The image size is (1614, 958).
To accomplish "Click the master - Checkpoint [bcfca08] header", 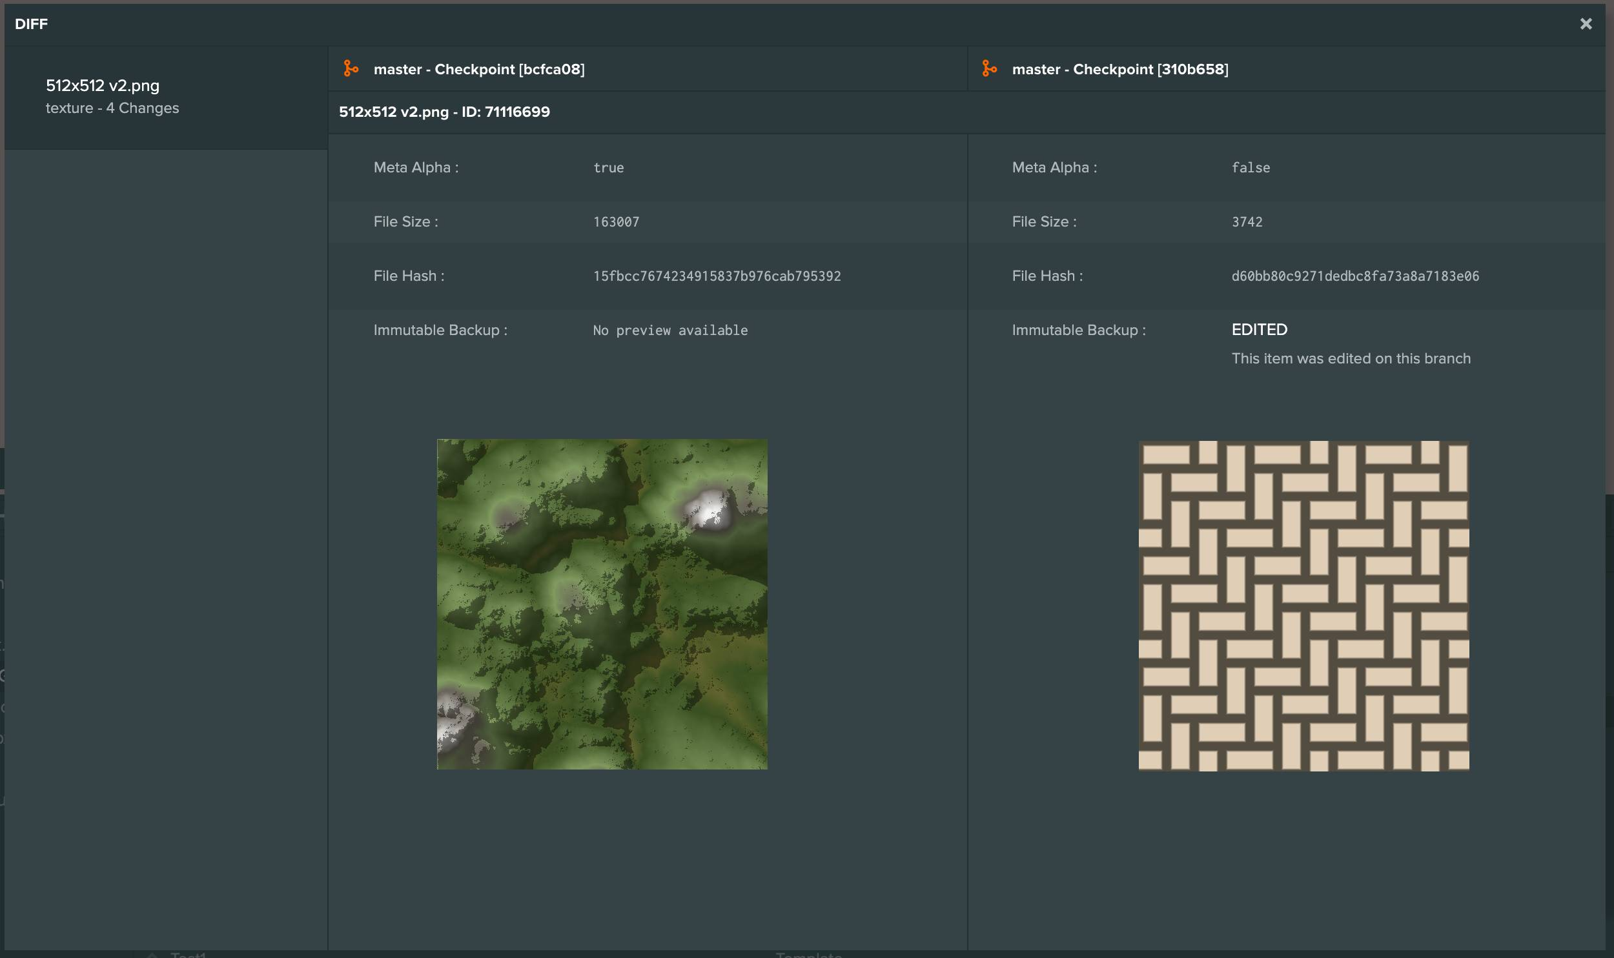I will (480, 69).
